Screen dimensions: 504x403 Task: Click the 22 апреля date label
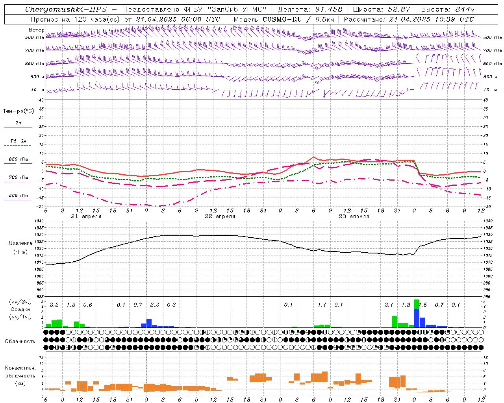(x=220, y=216)
